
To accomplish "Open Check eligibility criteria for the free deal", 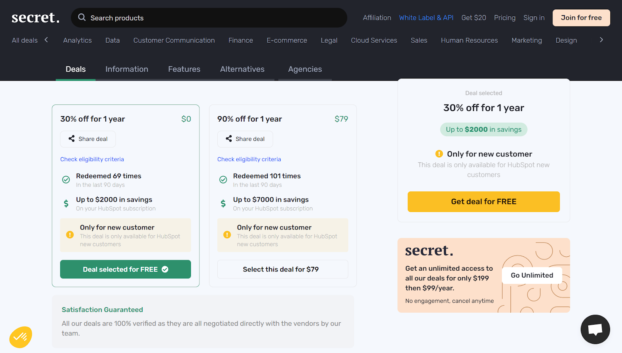I will pyautogui.click(x=92, y=159).
